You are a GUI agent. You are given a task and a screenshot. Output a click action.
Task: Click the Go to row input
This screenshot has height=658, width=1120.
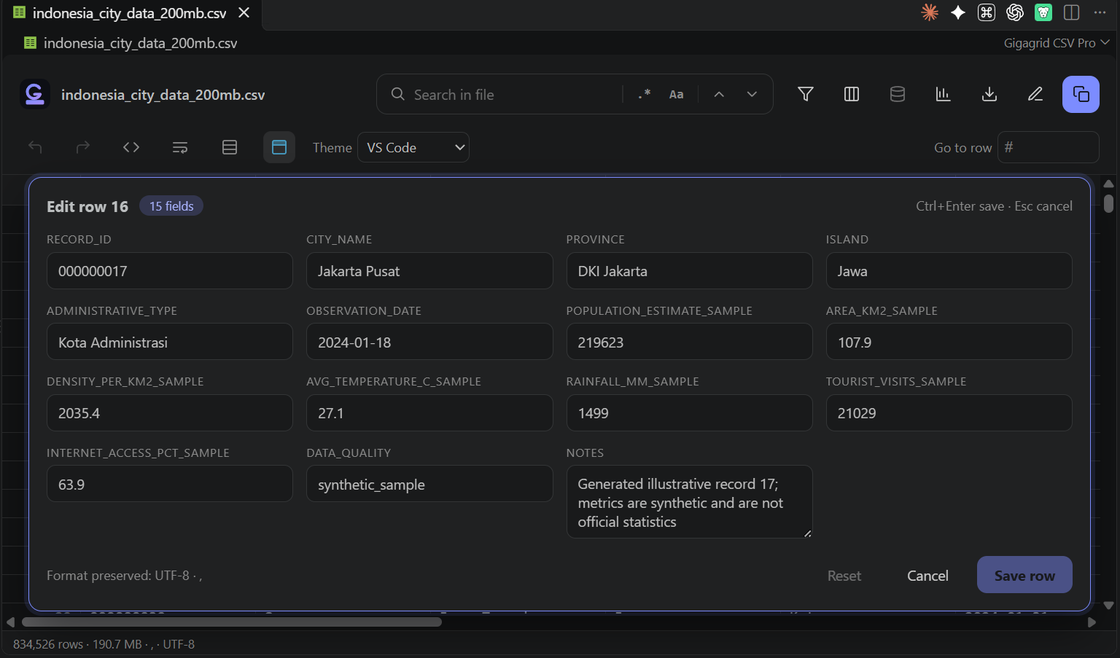[x=1048, y=147]
